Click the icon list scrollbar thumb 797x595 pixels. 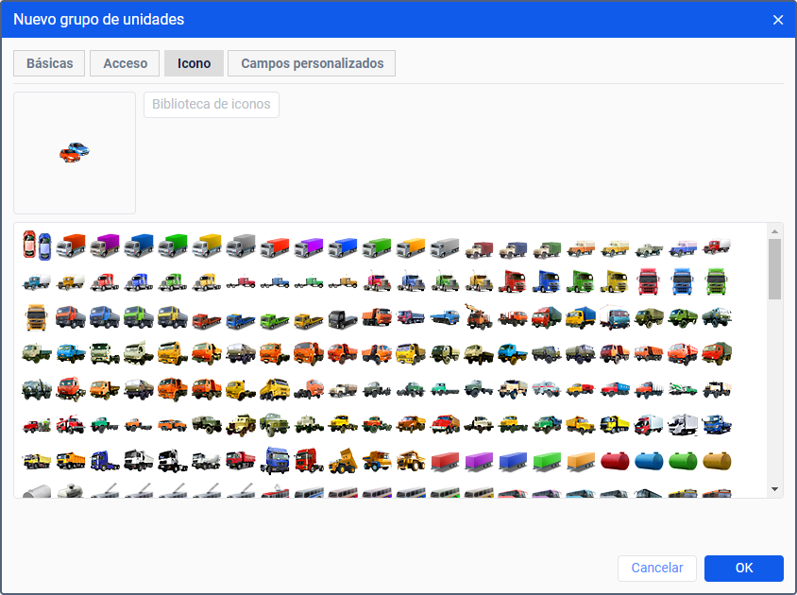(774, 269)
